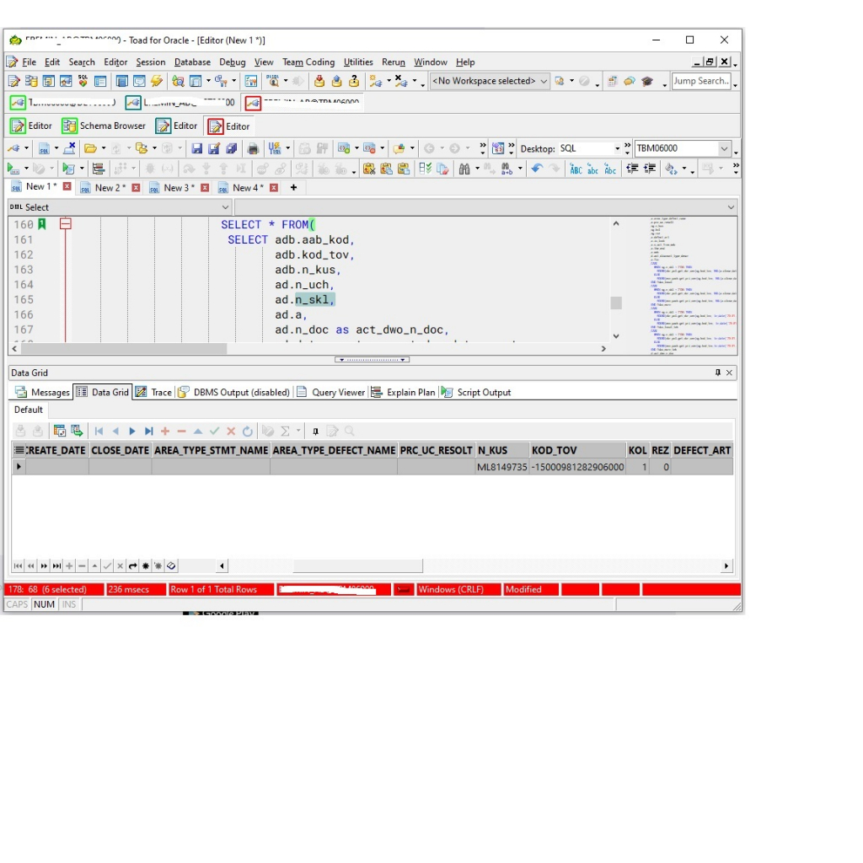
Task: Close the Data Grid panel
Action: pyautogui.click(x=729, y=373)
